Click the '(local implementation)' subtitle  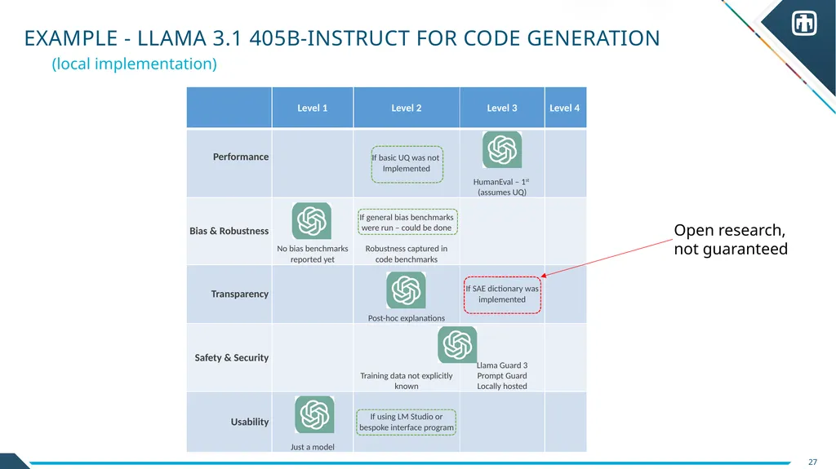tap(135, 64)
